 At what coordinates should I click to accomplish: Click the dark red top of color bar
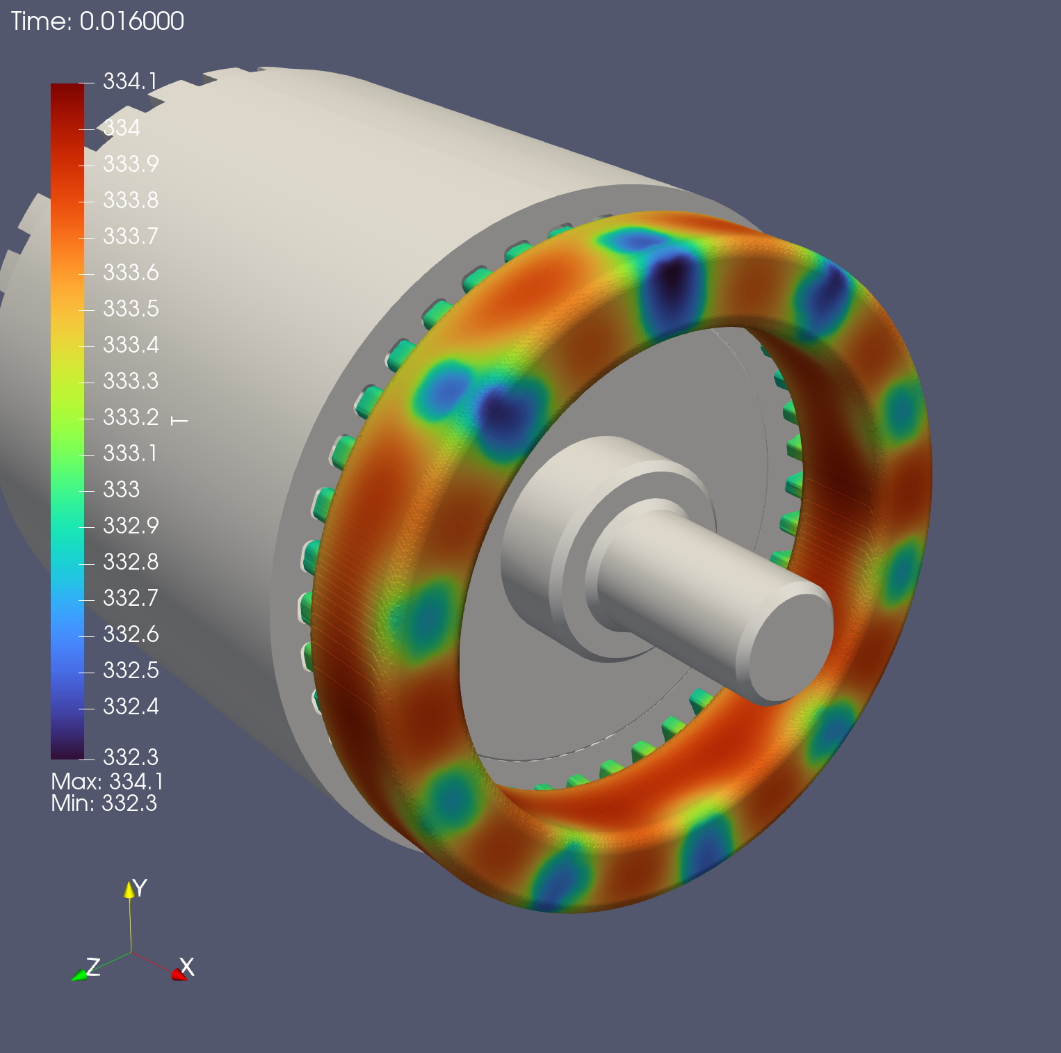tap(67, 94)
